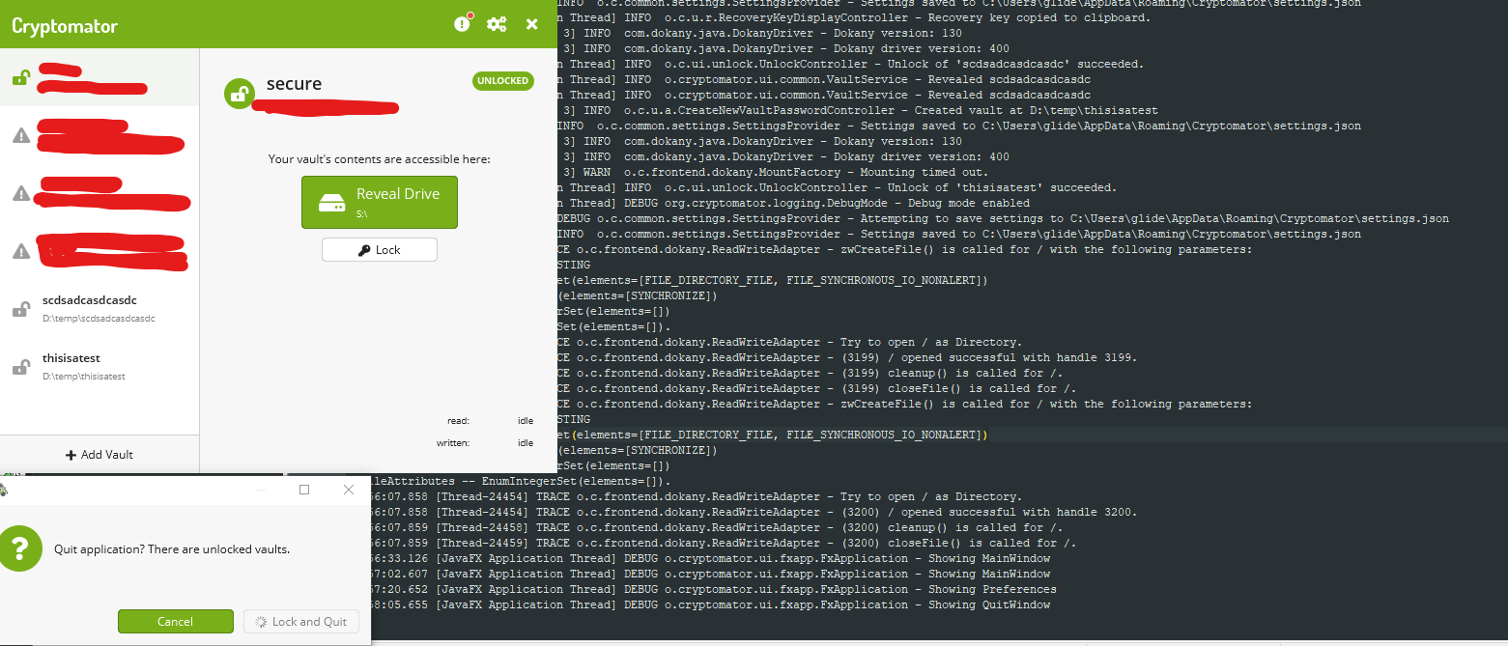
Task: Reveal the drive of the secure vault
Action: click(x=379, y=202)
